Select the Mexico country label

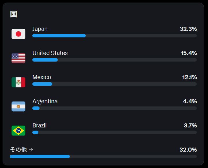42,77
